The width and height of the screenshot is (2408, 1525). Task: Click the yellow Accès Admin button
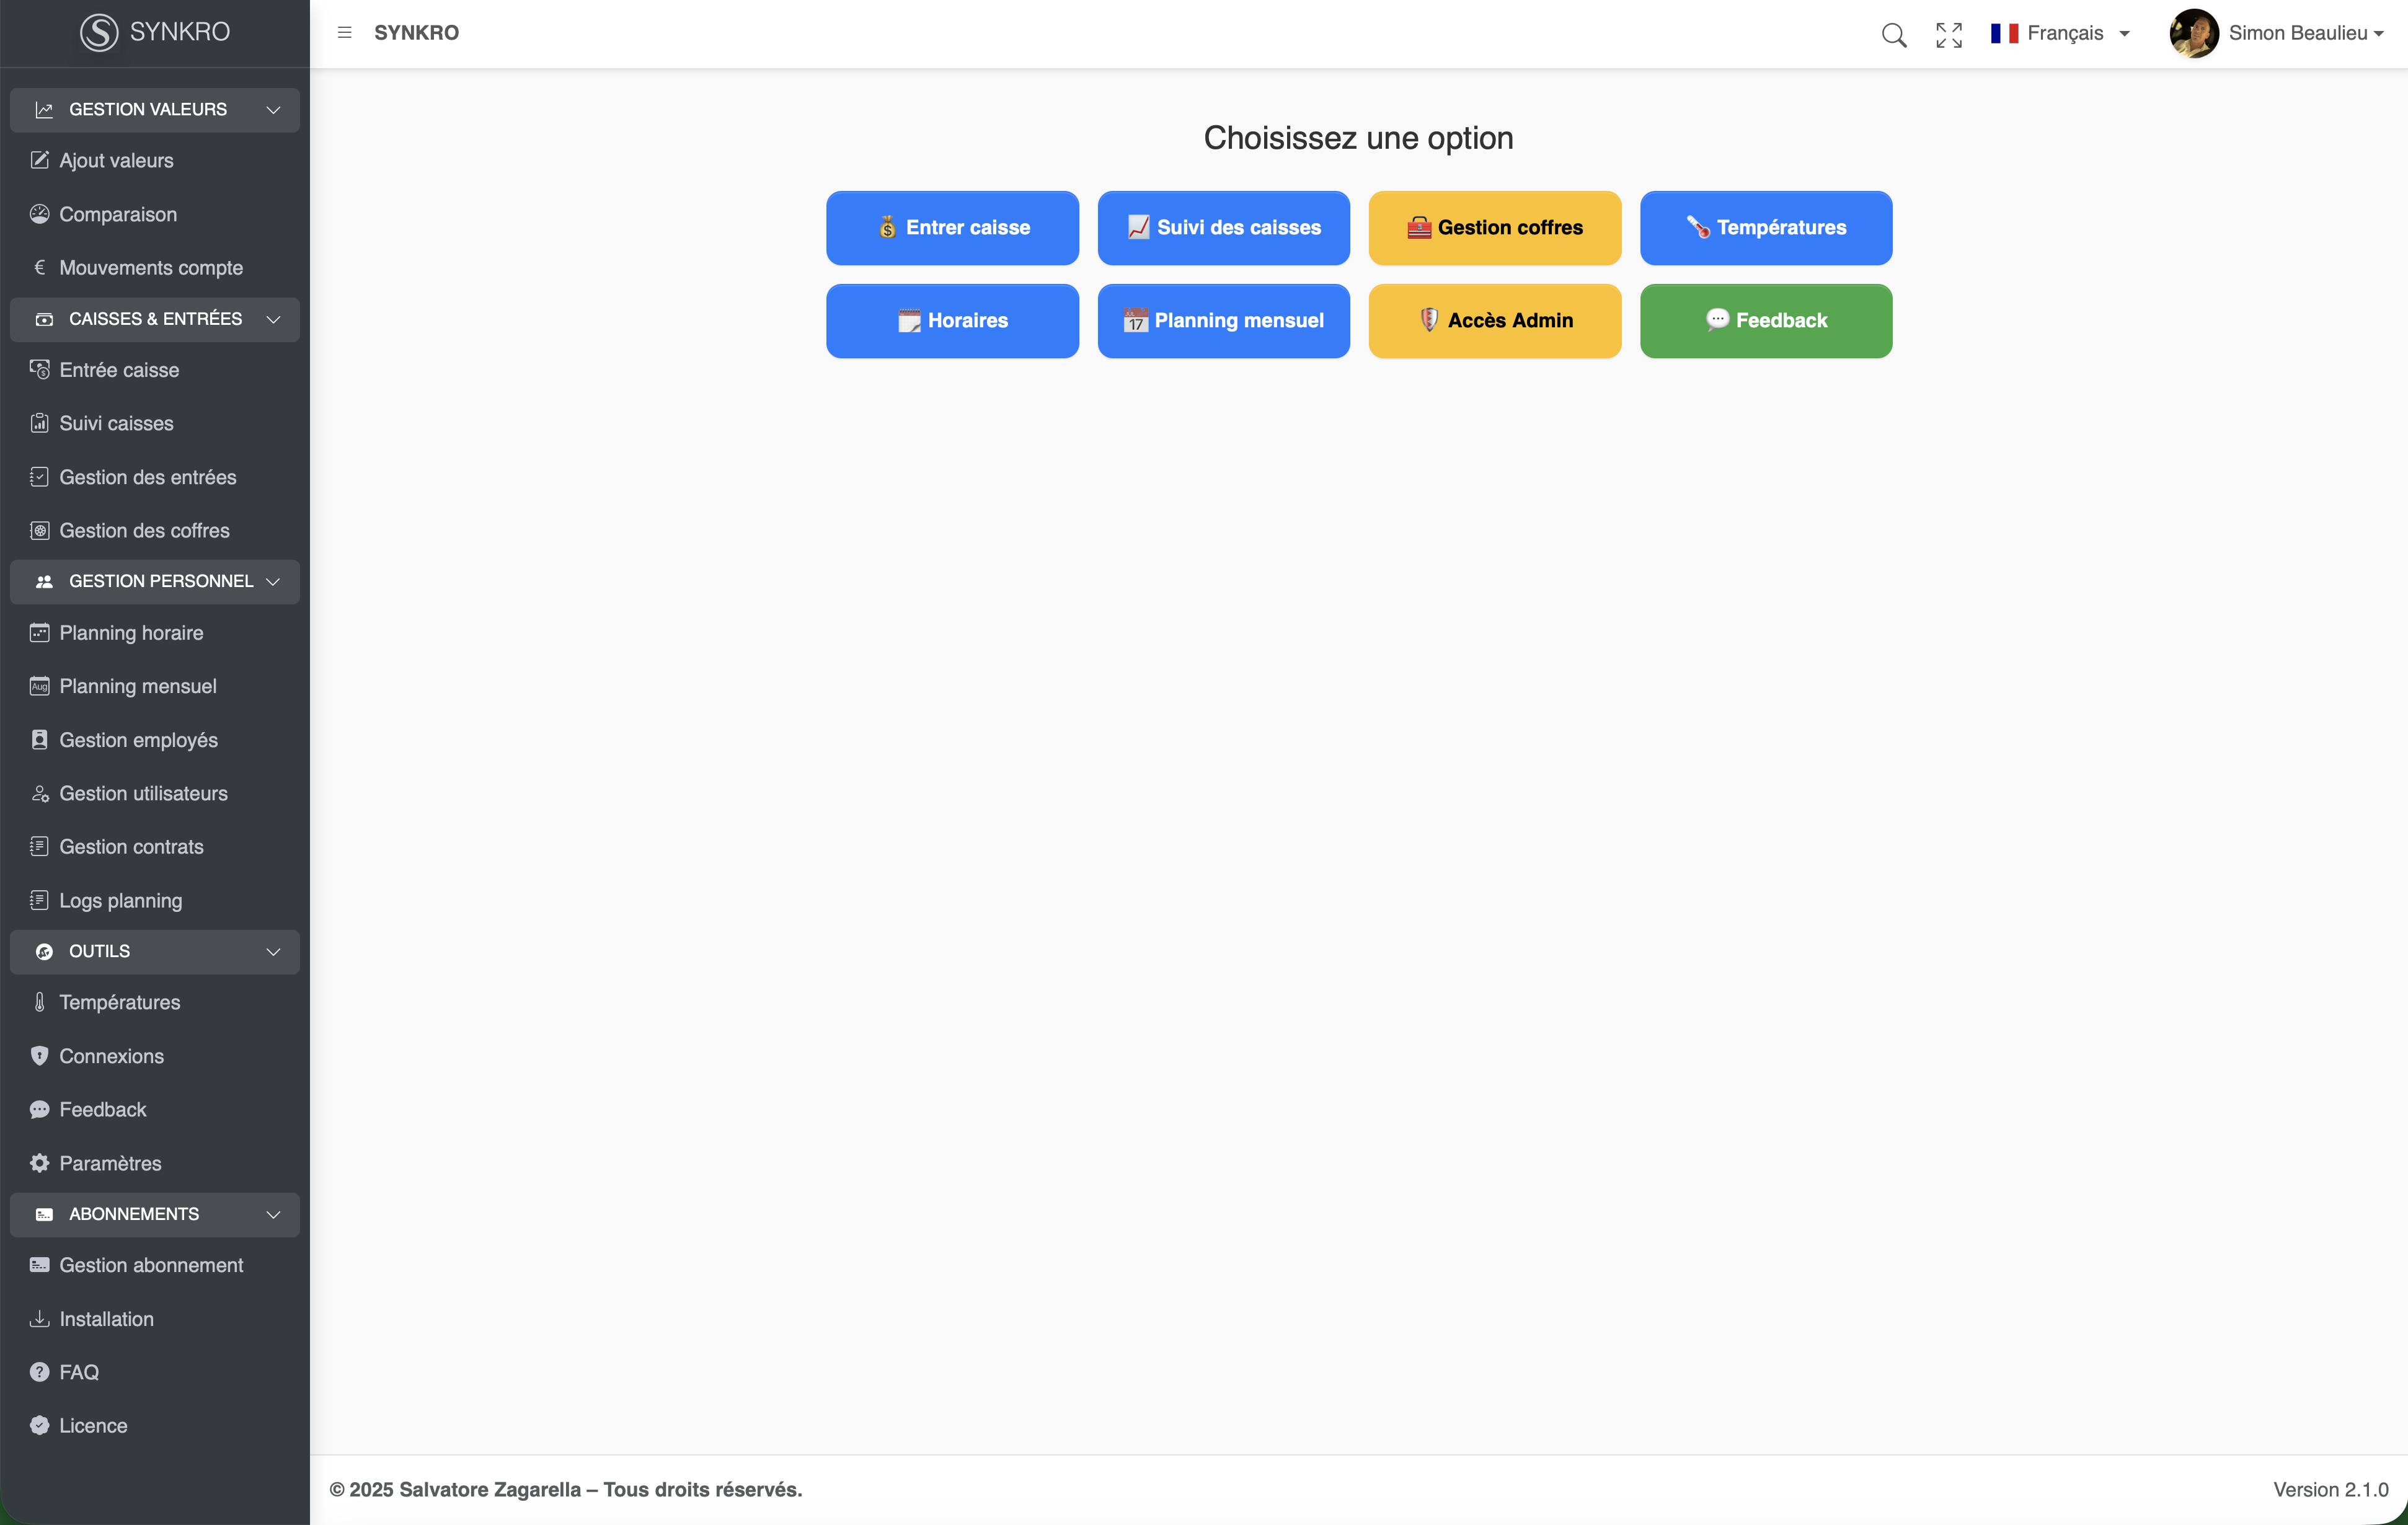coord(1494,321)
